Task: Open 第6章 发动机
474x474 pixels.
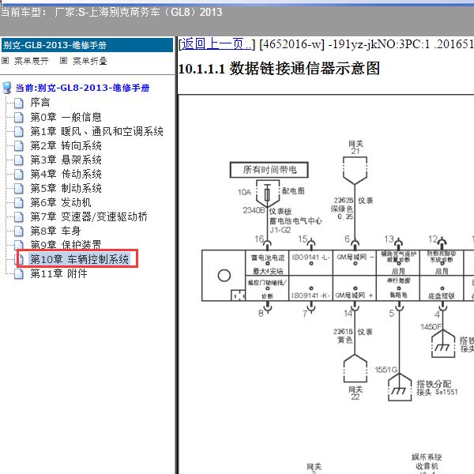Action: (x=61, y=202)
